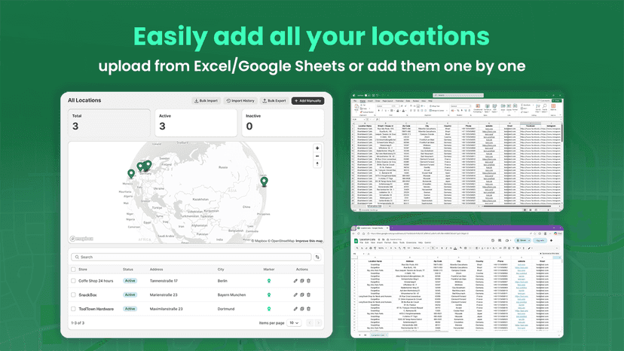This screenshot has height=351, width=624.
Task: Click the Maximilanstraße 23 address cell
Action: click(x=166, y=309)
